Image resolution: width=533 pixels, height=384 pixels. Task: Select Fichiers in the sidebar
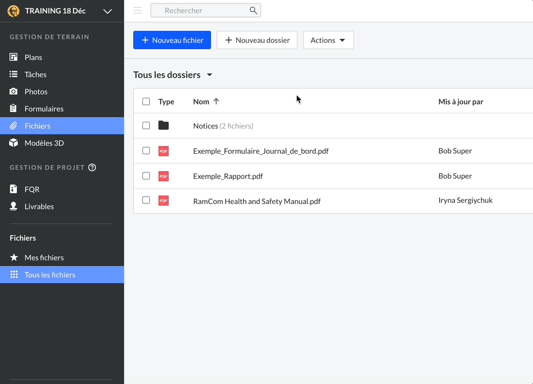62,126
